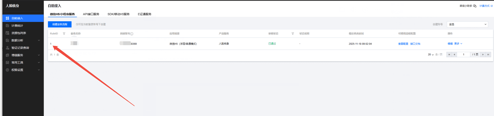Viewport: 494px width, 116px height.
Task: Click the 数据分析 sidebar icon
Action: pyautogui.click(x=7, y=40)
